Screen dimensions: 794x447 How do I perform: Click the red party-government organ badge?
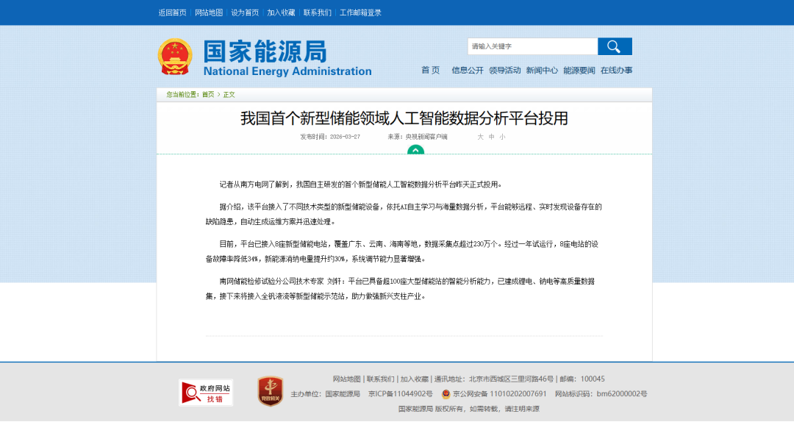tap(270, 391)
